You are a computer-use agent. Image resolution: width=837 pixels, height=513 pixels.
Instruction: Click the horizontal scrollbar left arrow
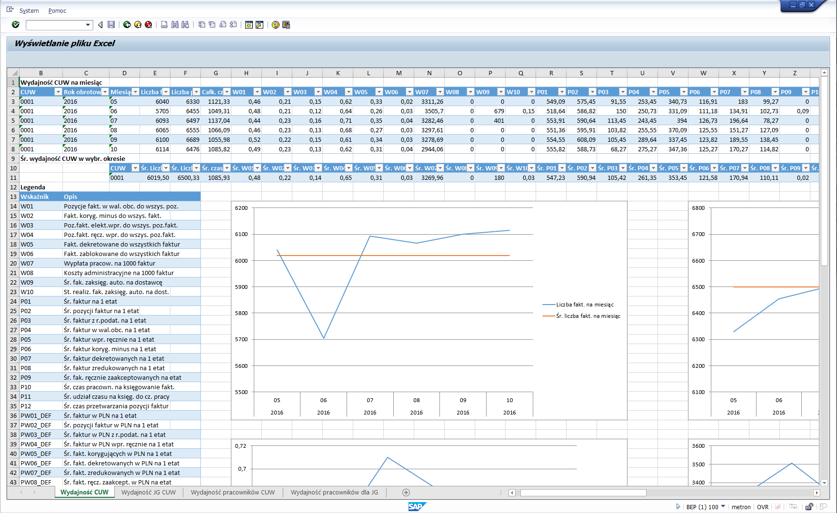(x=512, y=493)
